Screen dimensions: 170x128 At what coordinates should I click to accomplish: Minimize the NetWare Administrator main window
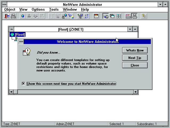[x=160, y=5]
